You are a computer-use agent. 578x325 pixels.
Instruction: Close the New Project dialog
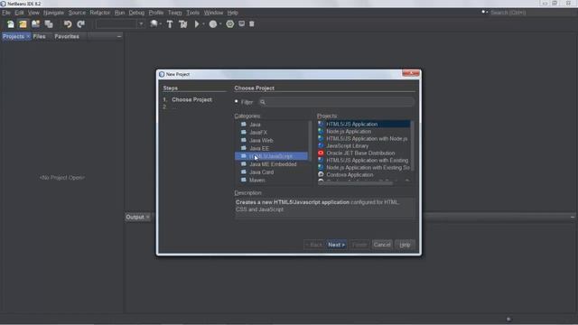411,73
